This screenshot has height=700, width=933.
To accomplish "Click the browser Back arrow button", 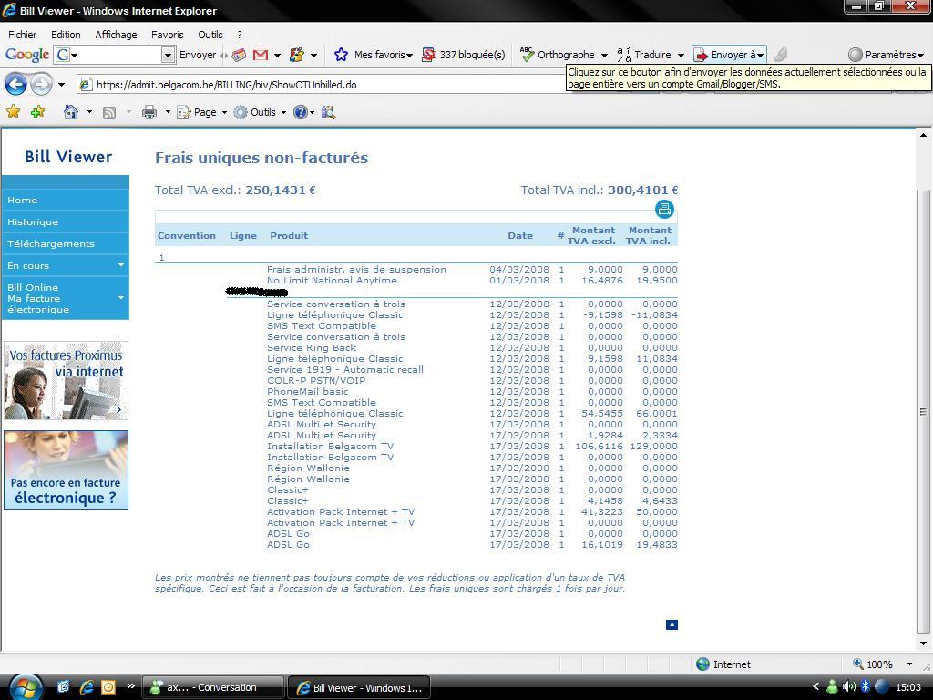I will 15,85.
